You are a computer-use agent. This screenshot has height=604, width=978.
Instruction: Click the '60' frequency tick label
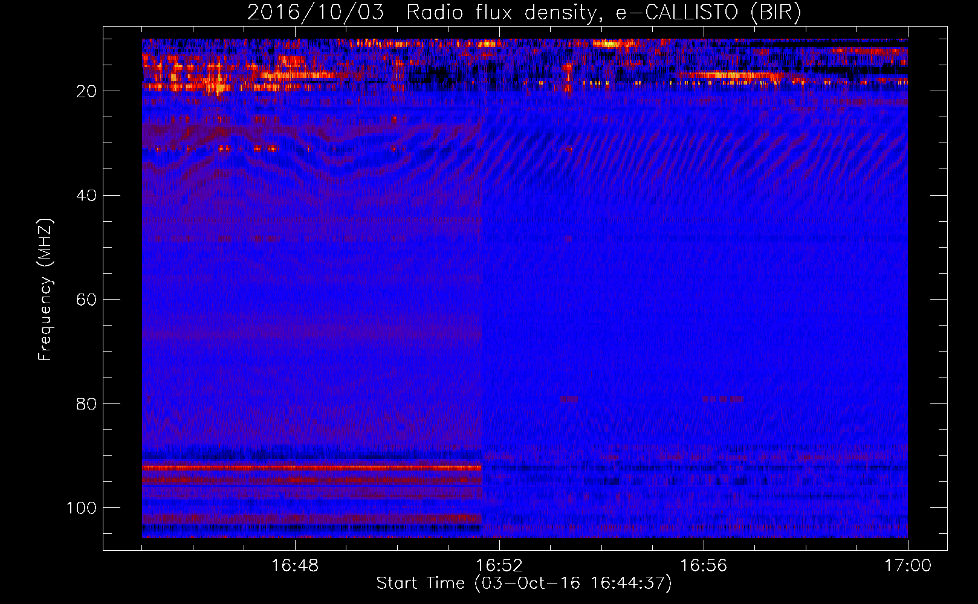pos(86,300)
